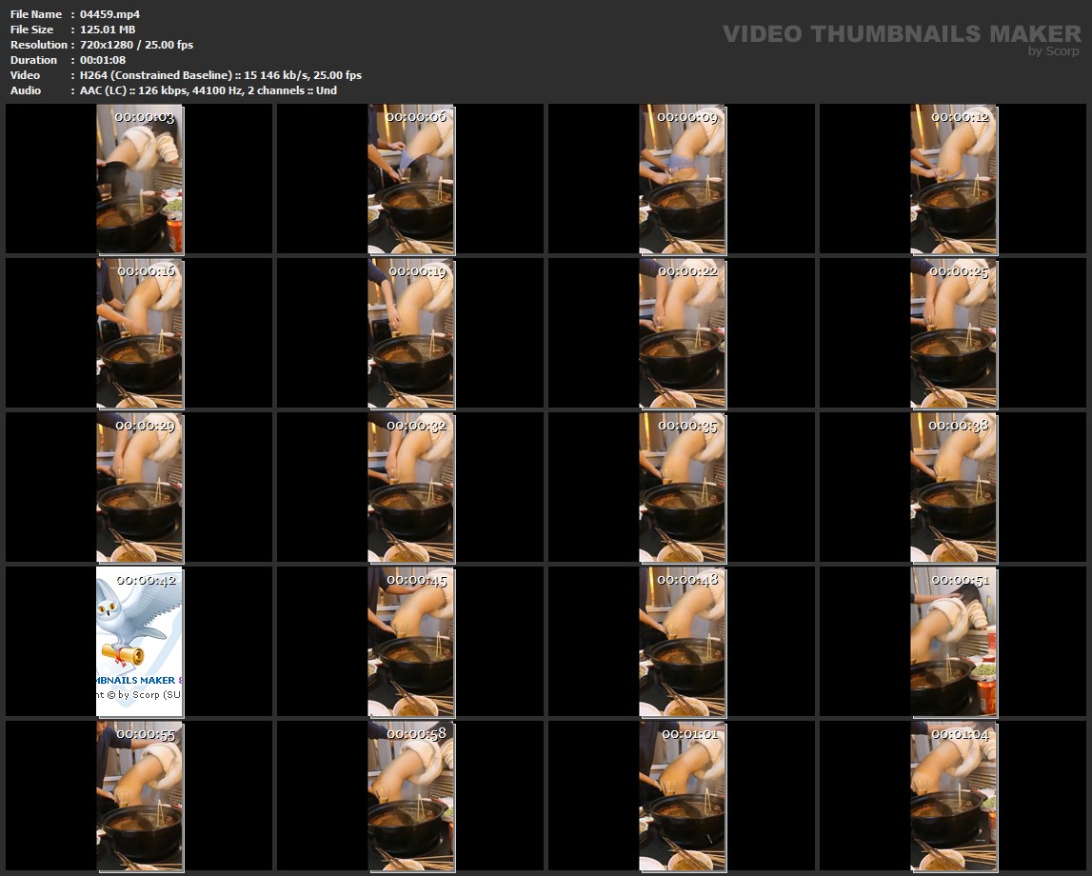Choose the 00:00:22 thumbnail
Image resolution: width=1092 pixels, height=876 pixels.
coord(683,333)
